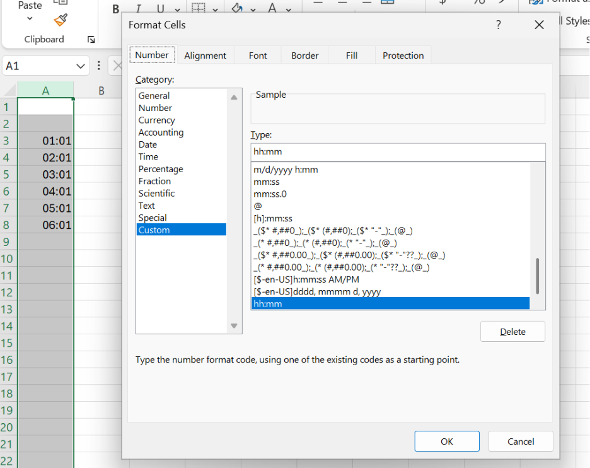Select the Special category
The height and width of the screenshot is (468, 590).
[182, 218]
